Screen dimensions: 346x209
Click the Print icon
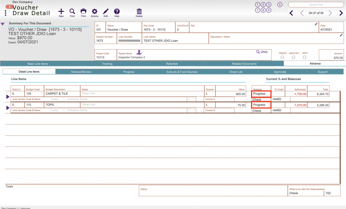[83, 11]
